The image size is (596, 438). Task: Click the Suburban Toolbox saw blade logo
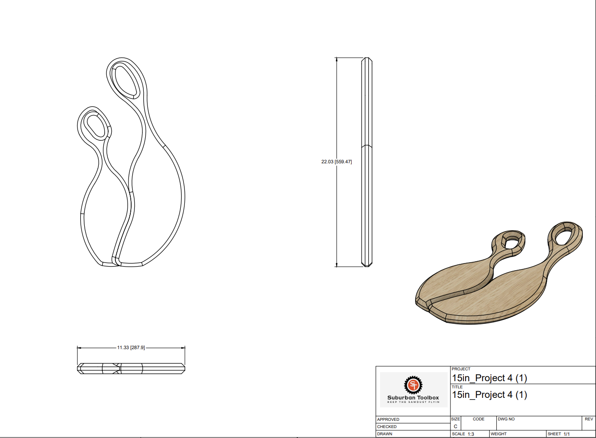(413, 385)
